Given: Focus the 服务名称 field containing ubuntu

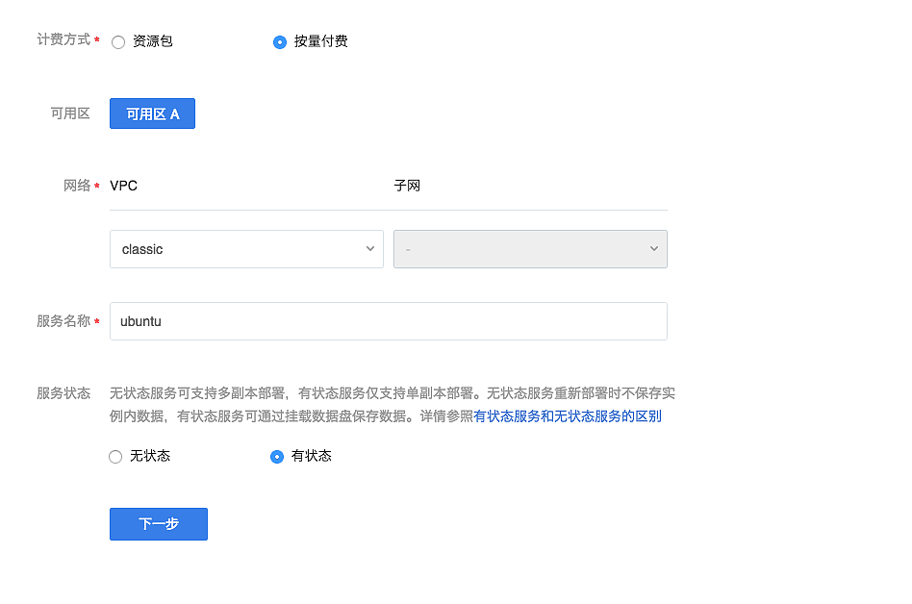Looking at the screenshot, I should (388, 321).
